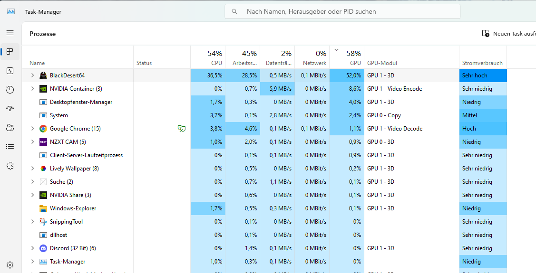Sort by the Name column header
Screen dimensions: 536x273
78,57
